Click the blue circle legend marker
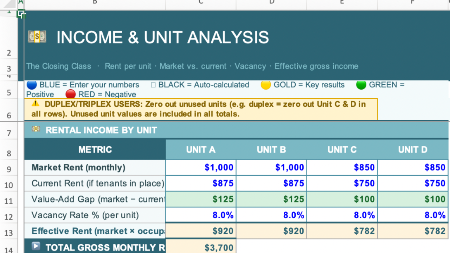450x253 pixels. [x=32, y=85]
